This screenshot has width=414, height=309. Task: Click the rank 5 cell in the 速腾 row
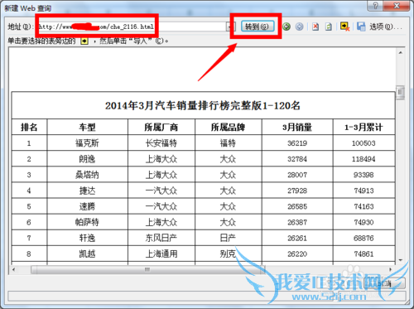(x=29, y=206)
